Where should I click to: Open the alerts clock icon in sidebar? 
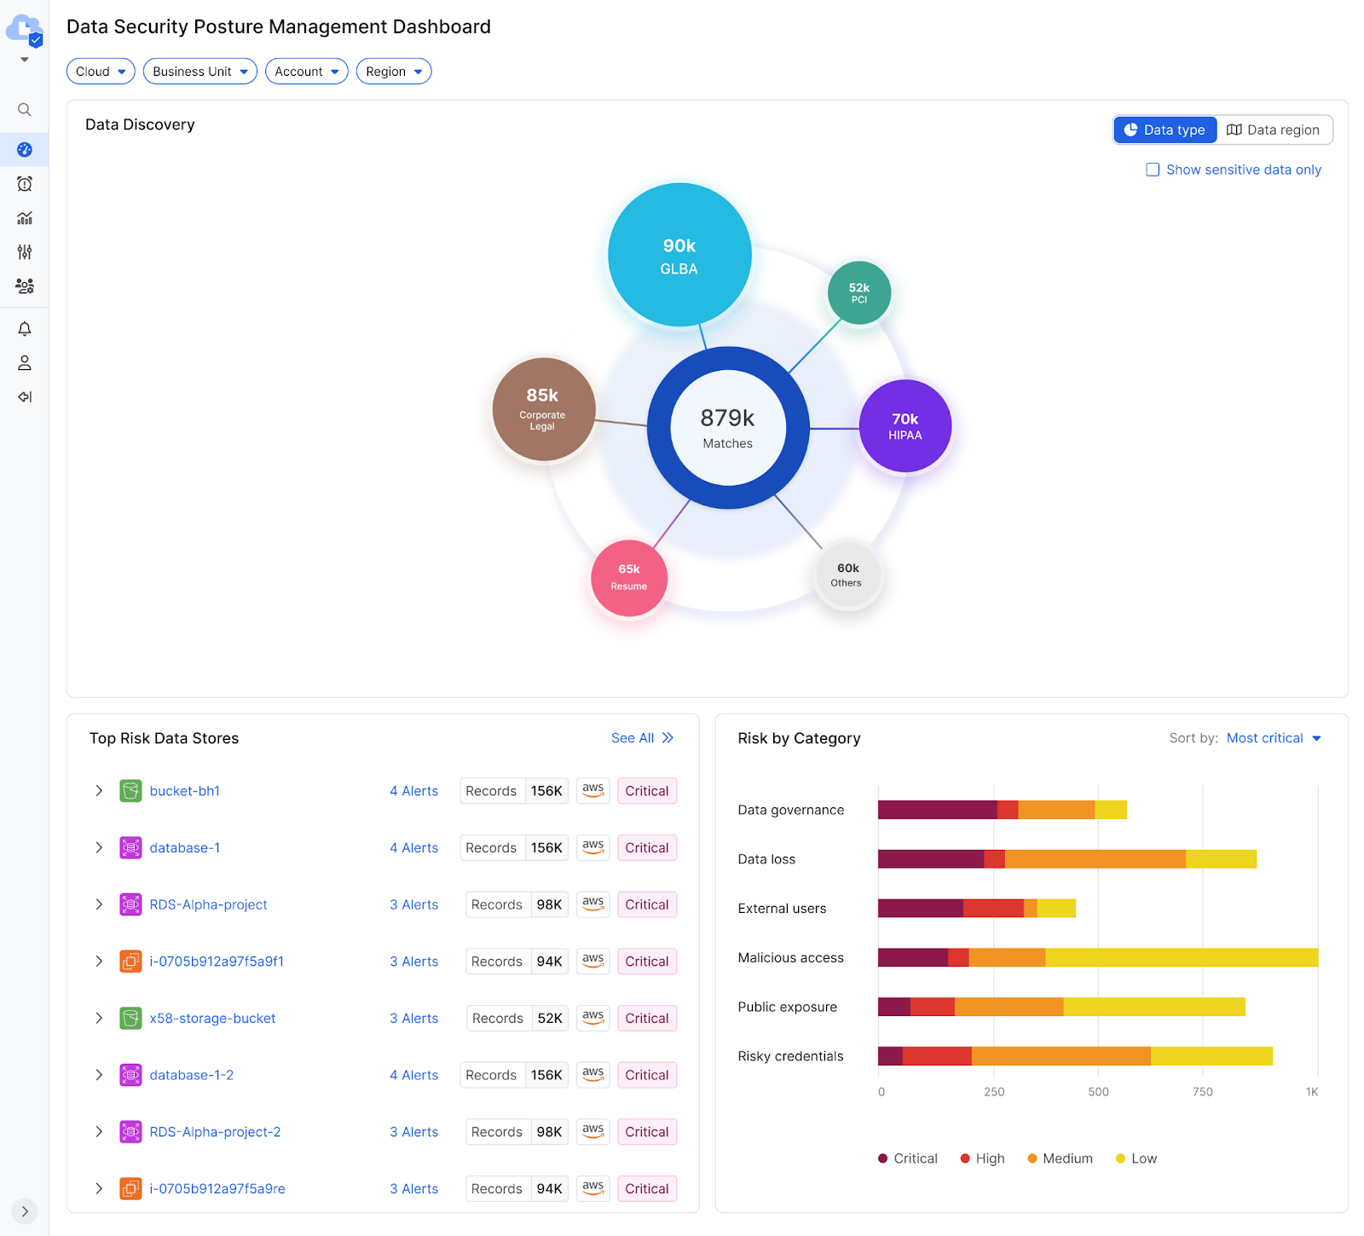pos(25,184)
